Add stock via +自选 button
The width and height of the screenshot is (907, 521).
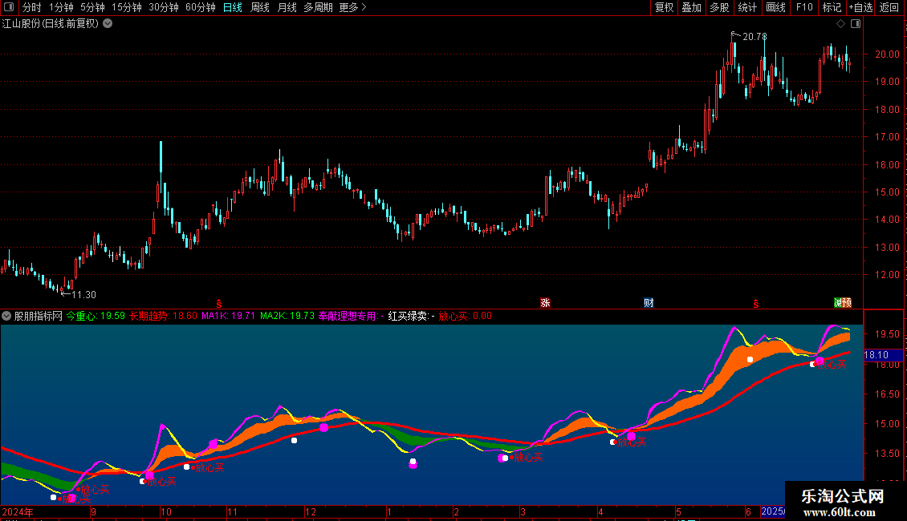point(860,7)
